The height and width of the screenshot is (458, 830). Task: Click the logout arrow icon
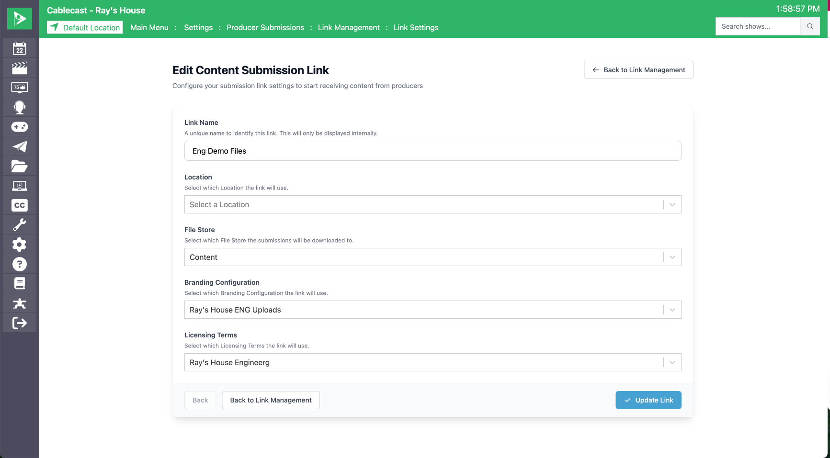[20, 323]
